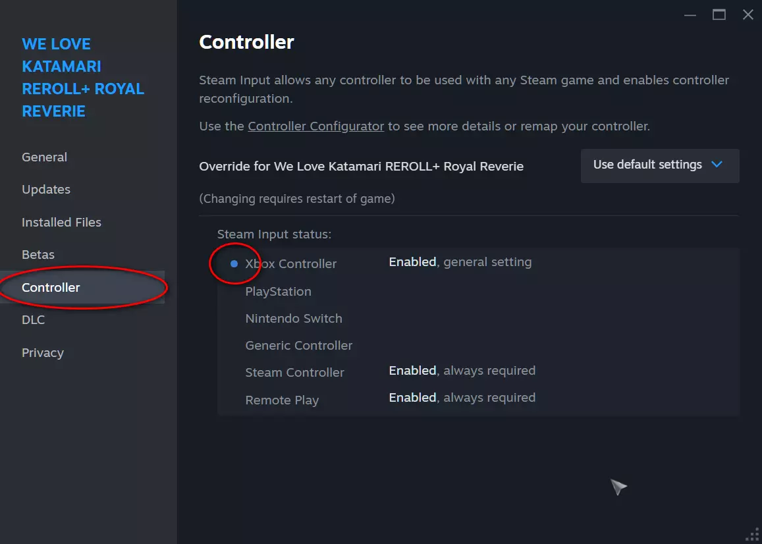The width and height of the screenshot is (762, 544).
Task: Open the Betas tab
Action: 38,255
